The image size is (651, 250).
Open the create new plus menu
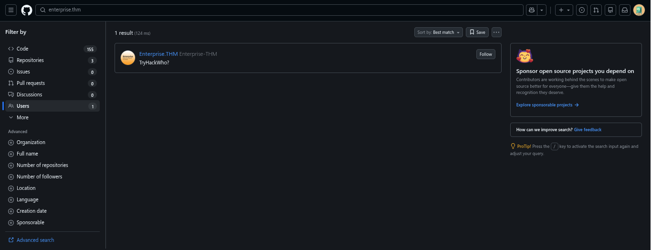point(564,10)
